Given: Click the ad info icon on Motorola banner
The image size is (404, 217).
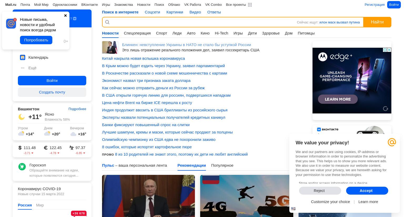Looking at the screenshot, I should (x=385, y=50).
